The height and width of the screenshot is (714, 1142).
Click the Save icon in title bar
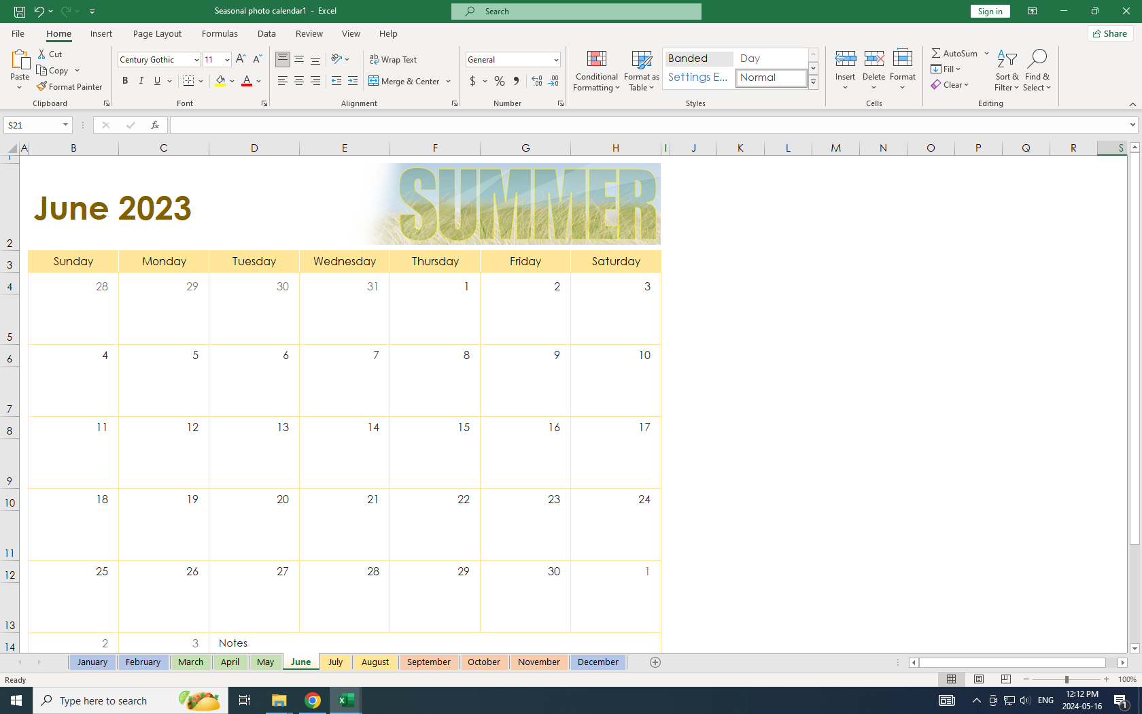[20, 12]
